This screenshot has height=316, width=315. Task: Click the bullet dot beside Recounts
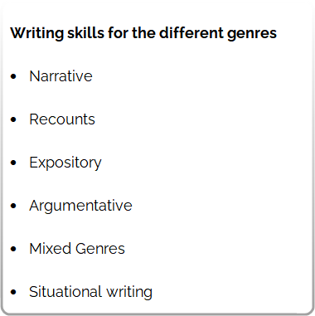tap(13, 119)
